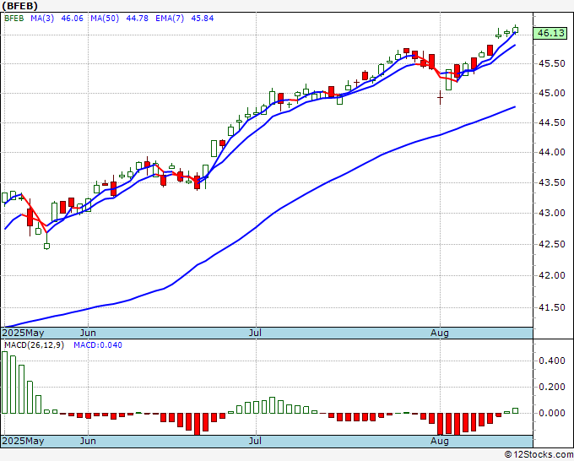
Task: Click the 0.400 MACD axis label
Action: tap(552, 361)
